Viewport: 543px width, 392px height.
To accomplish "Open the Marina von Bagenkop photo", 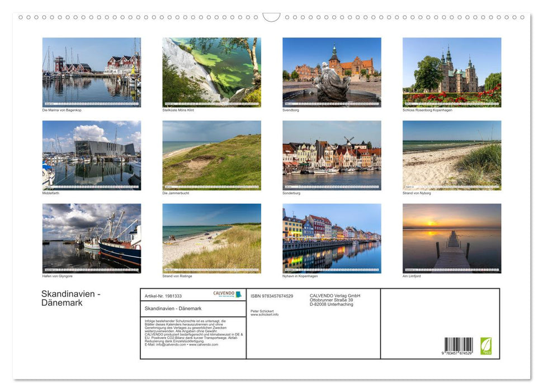I will 92,72.
